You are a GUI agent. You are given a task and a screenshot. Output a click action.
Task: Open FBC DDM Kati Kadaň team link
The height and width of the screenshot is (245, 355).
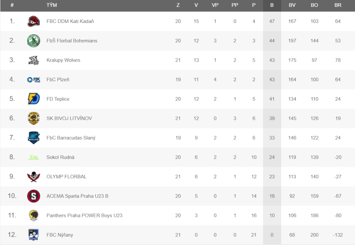pos(70,21)
